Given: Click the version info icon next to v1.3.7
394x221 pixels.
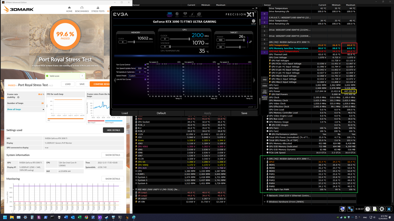Looking at the screenshot, I should click(x=255, y=107).
